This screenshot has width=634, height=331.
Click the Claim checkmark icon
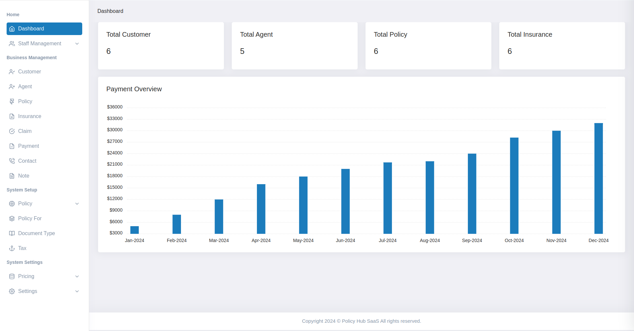point(12,131)
